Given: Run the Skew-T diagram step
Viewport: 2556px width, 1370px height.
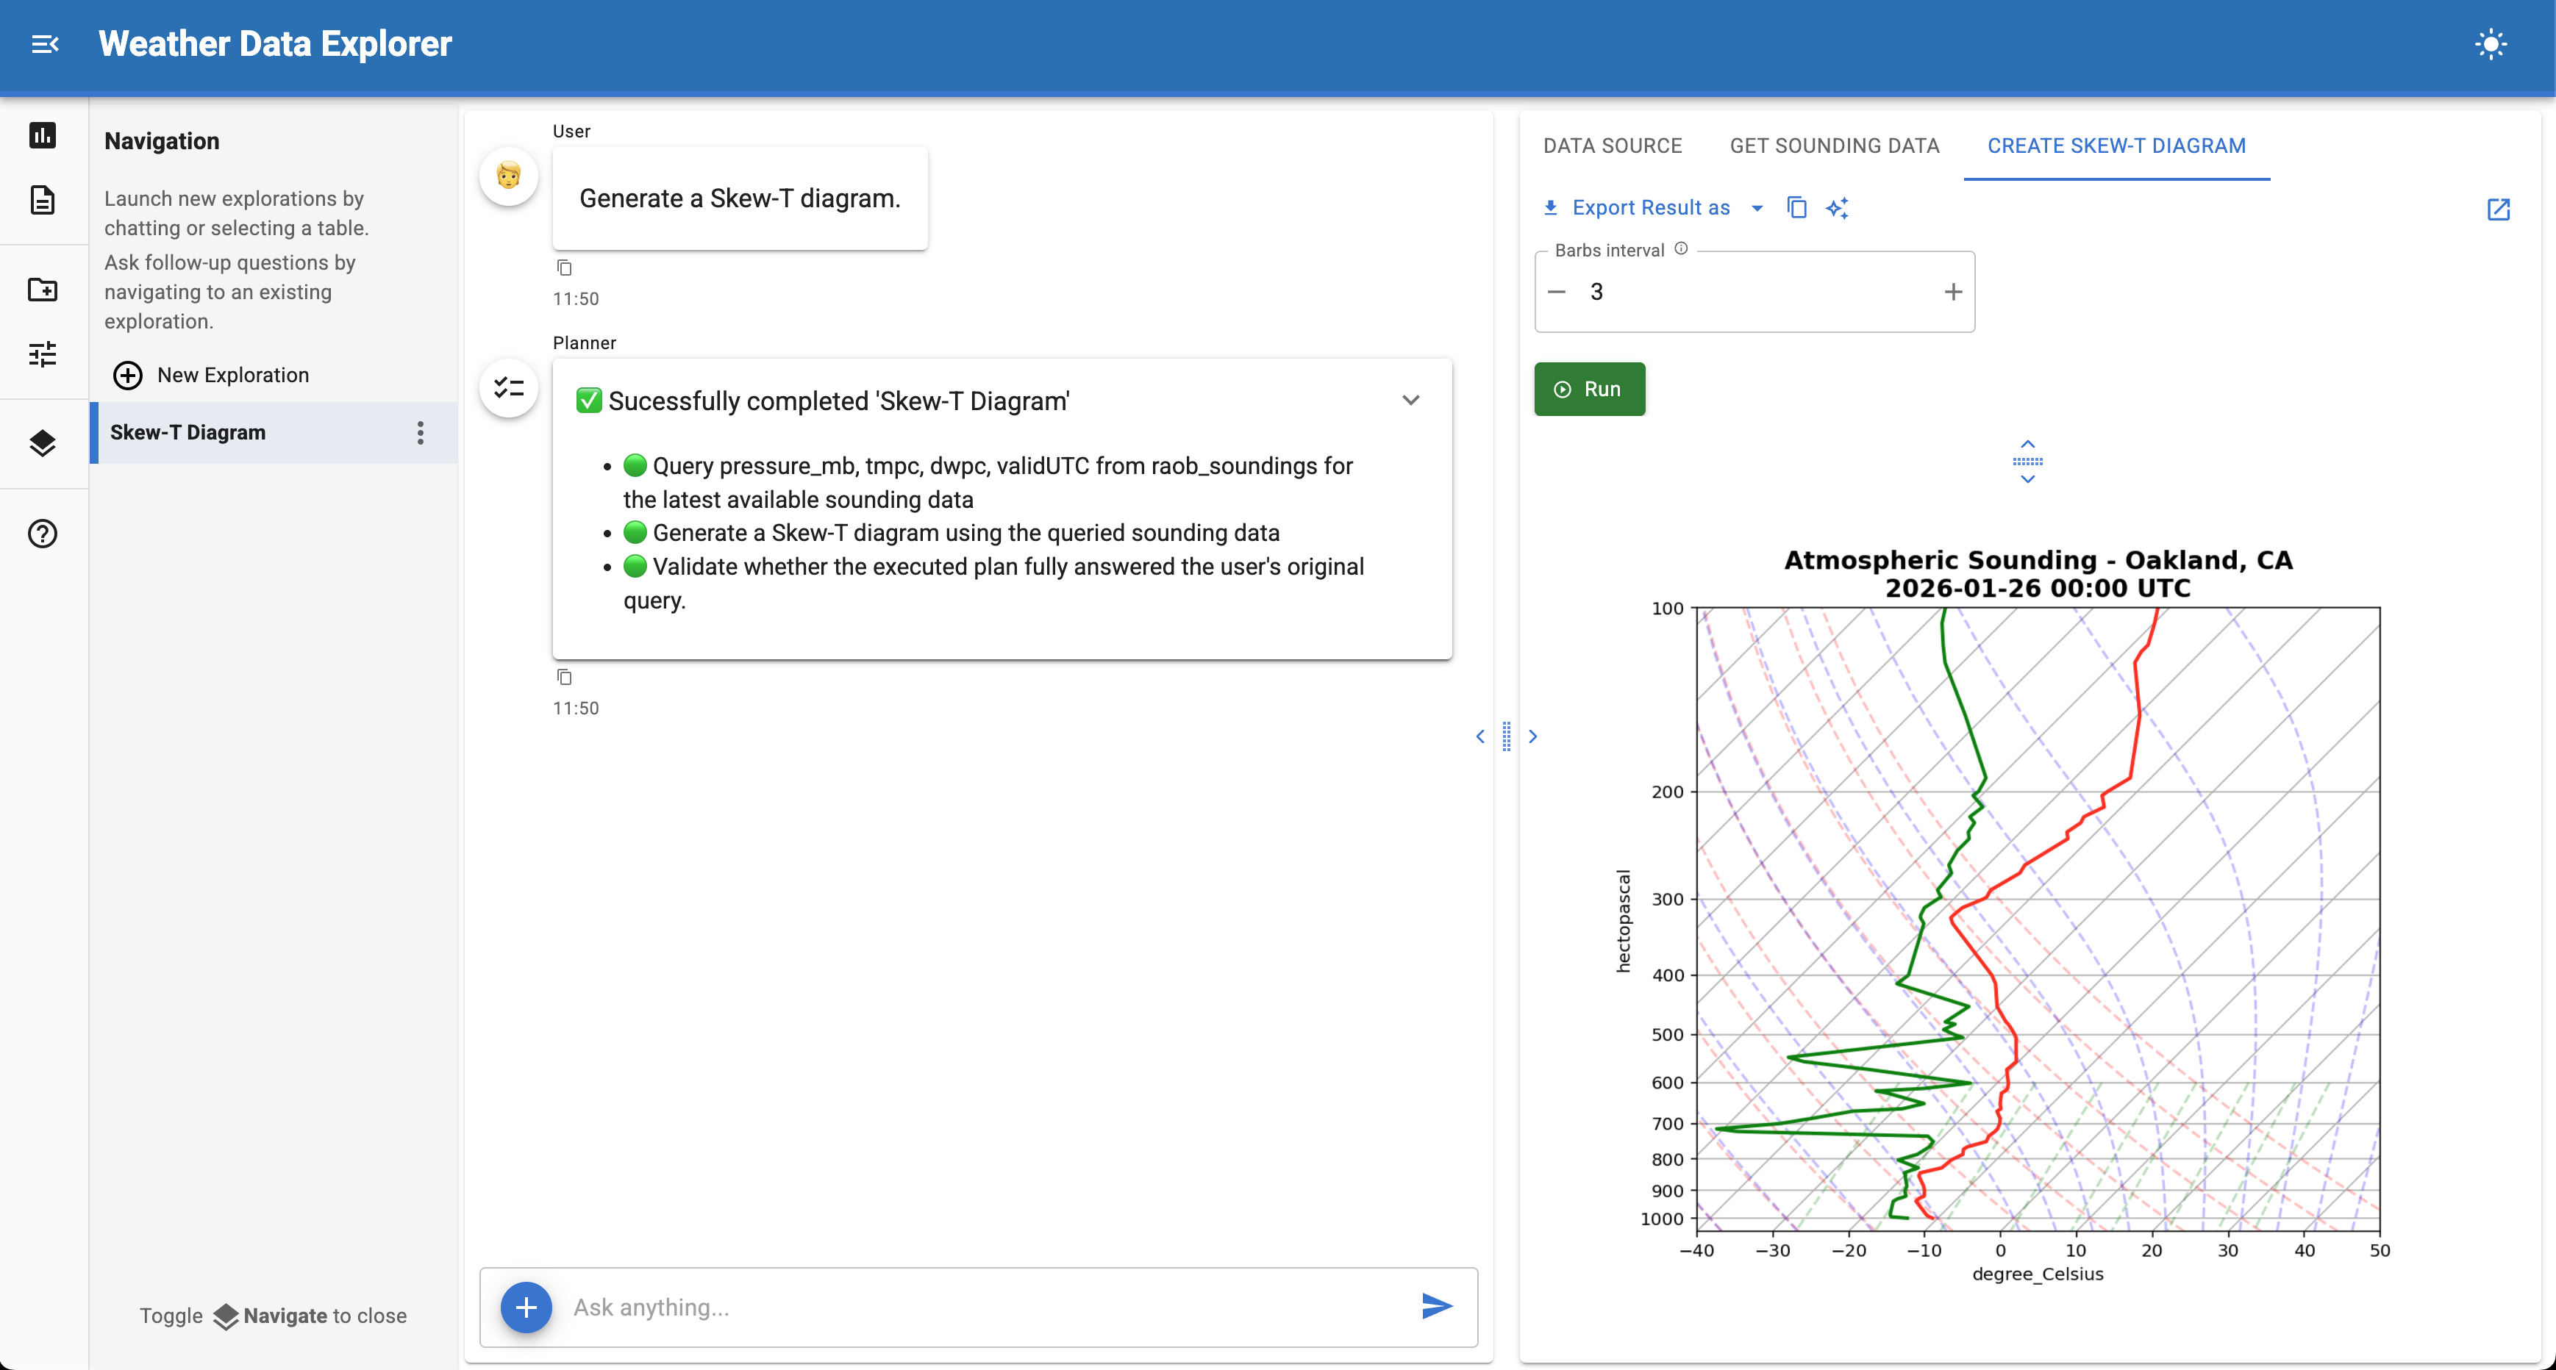Looking at the screenshot, I should click(x=1590, y=389).
